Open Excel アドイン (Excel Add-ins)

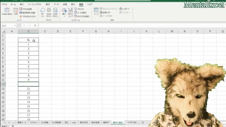click(x=49, y=12)
